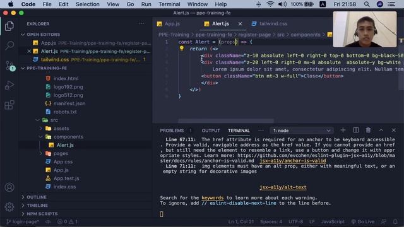The height and width of the screenshot is (227, 404).
Task: Open the Terminal menu in menu bar
Action: (x=169, y=4)
